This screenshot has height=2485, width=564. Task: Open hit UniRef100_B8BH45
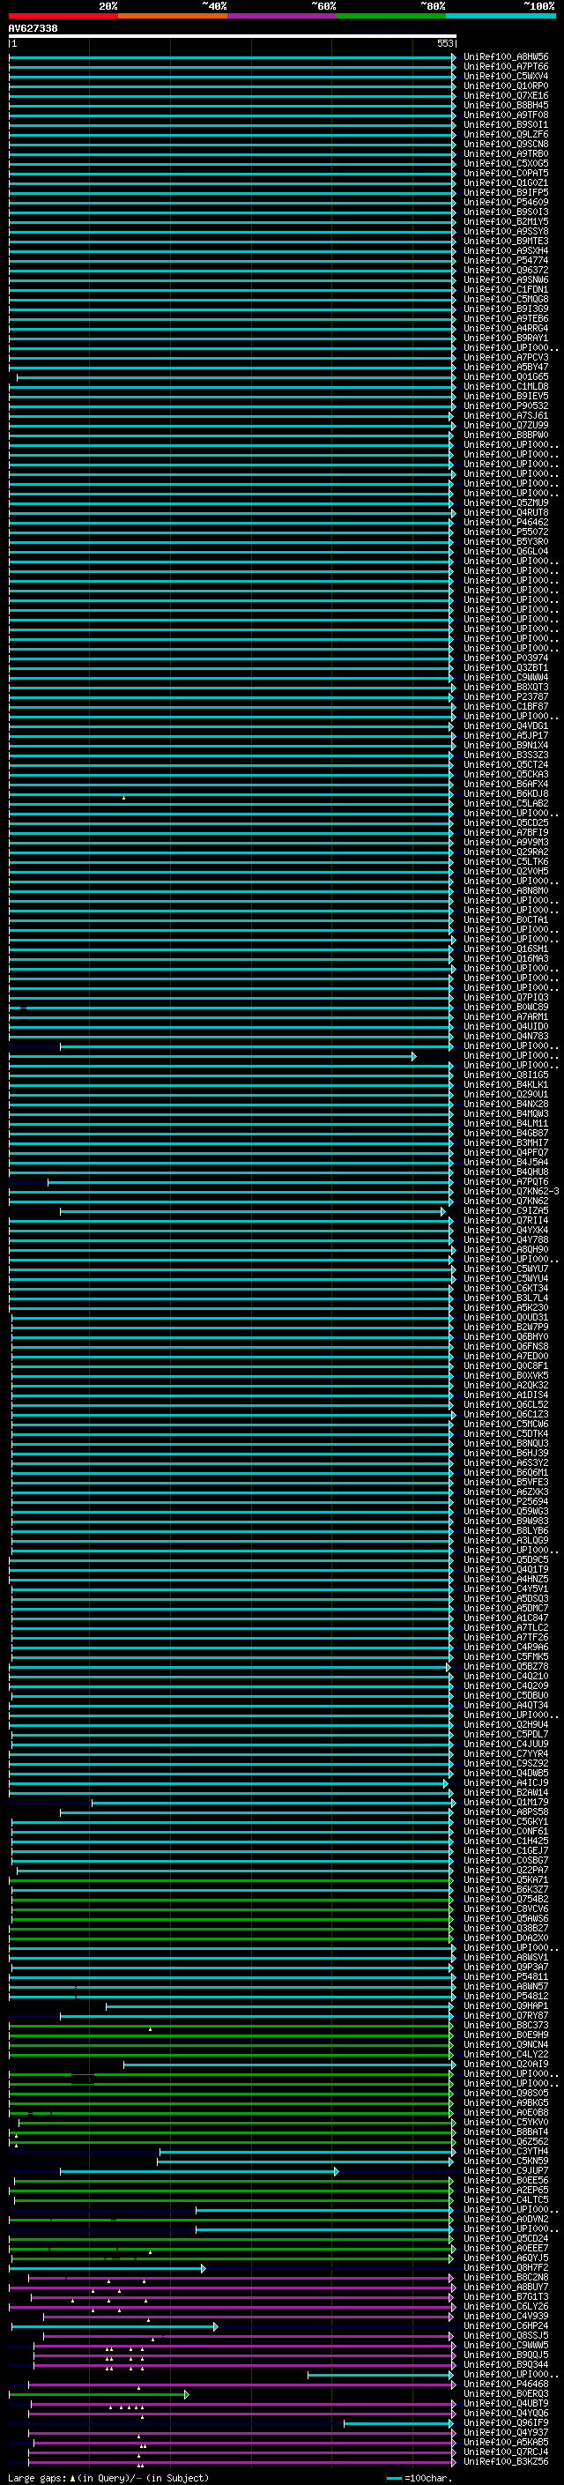(x=506, y=105)
